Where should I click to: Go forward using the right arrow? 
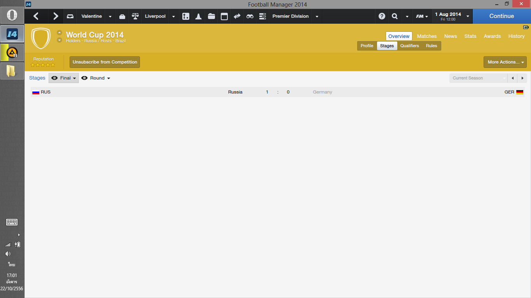pos(56,16)
